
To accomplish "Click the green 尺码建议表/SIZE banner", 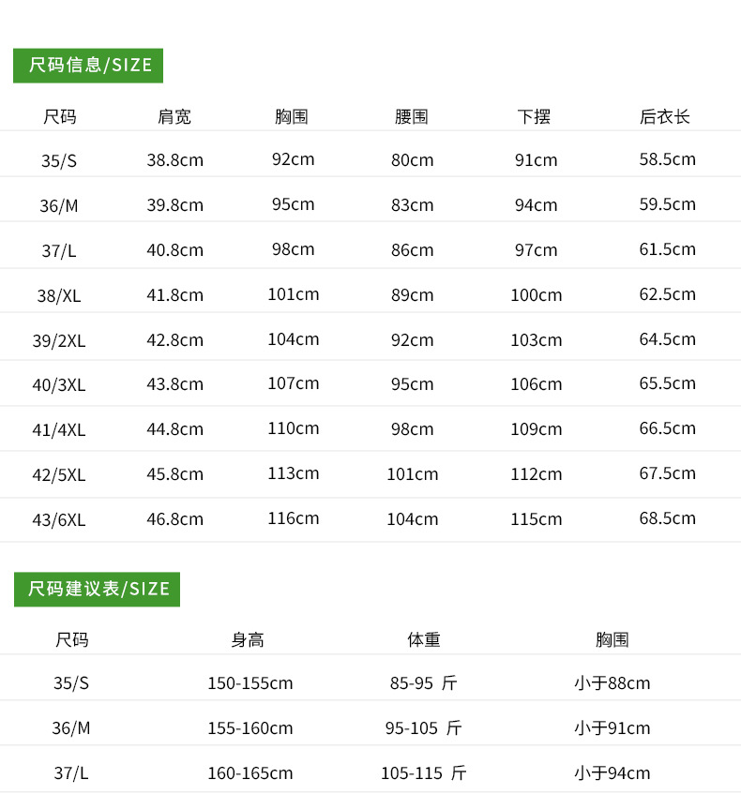I will (x=97, y=590).
